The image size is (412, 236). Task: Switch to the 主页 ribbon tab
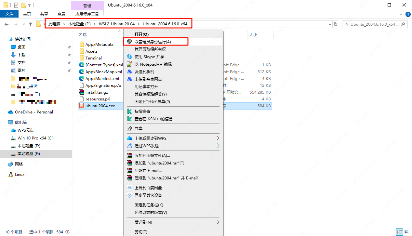click(x=27, y=14)
